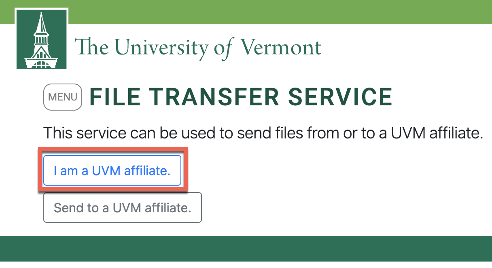The width and height of the screenshot is (492, 268).
Task: Click "UVM affiliate" in the description text
Action: pyautogui.click(x=437, y=133)
